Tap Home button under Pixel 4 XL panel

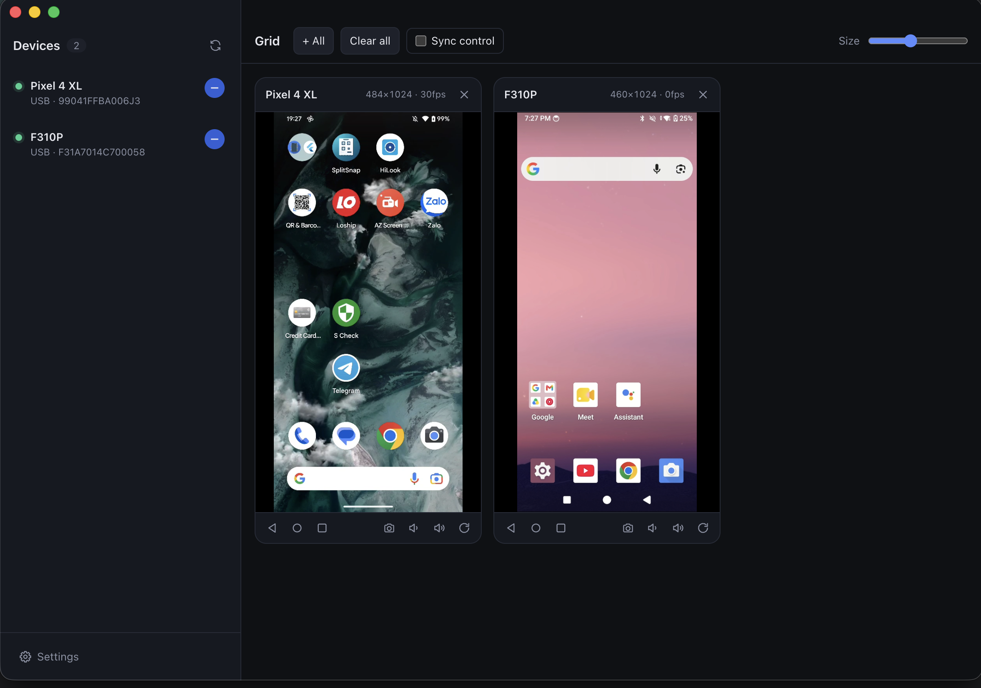click(x=297, y=528)
